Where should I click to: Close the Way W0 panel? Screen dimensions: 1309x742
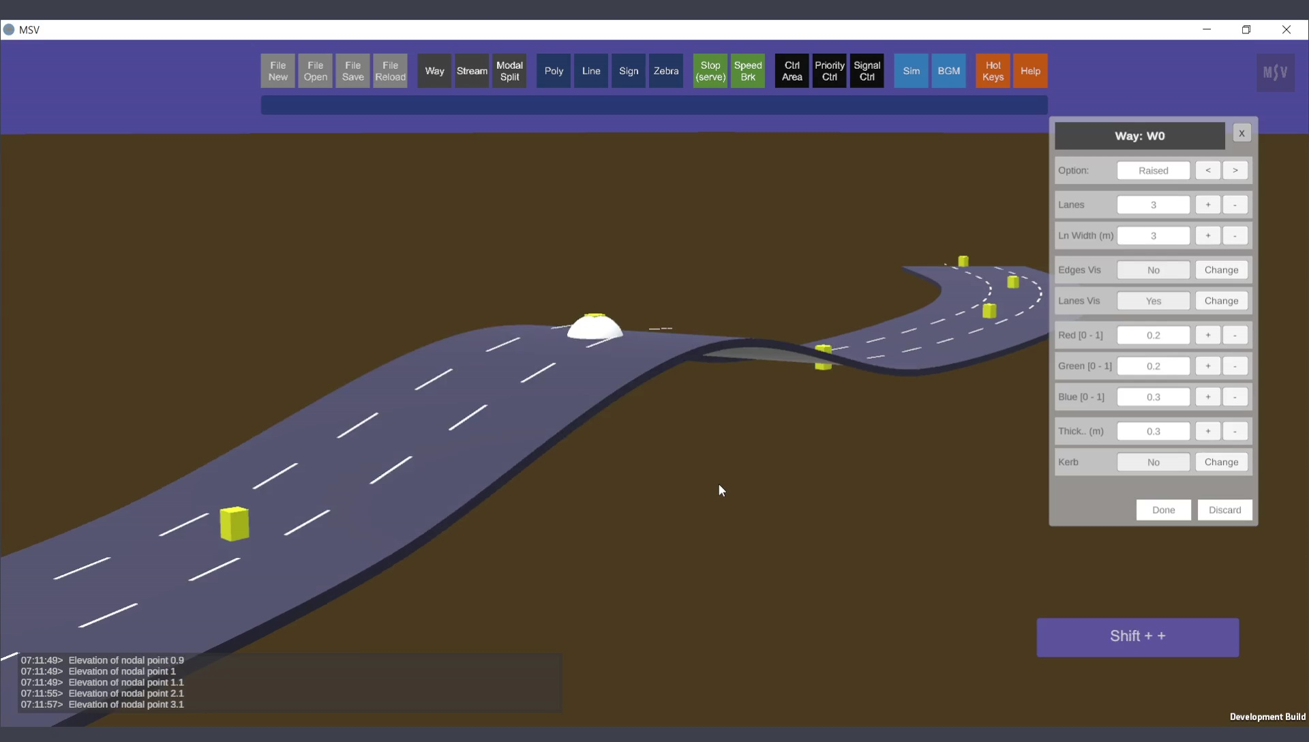(x=1242, y=134)
